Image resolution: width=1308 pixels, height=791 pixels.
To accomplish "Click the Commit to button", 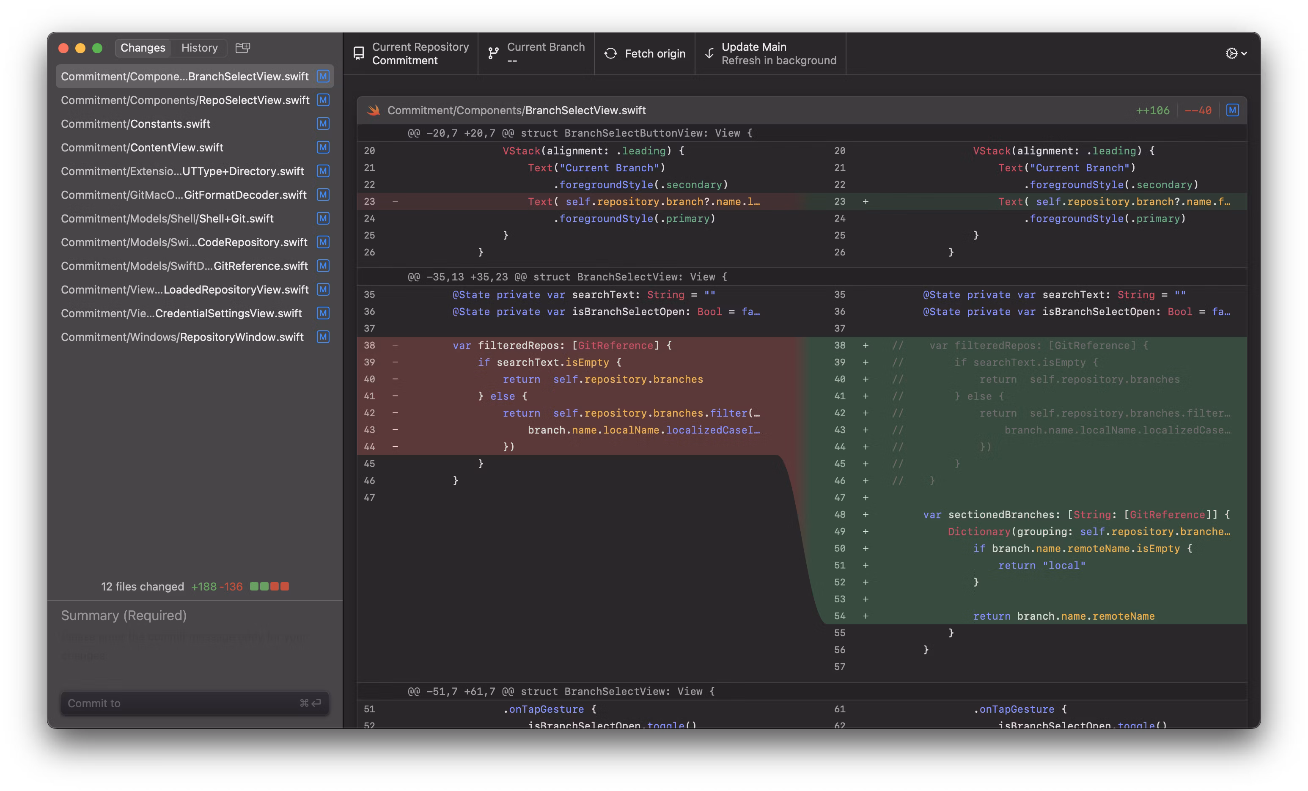I will tap(195, 703).
